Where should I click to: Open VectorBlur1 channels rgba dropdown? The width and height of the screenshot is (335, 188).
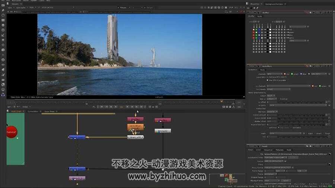click(275, 74)
